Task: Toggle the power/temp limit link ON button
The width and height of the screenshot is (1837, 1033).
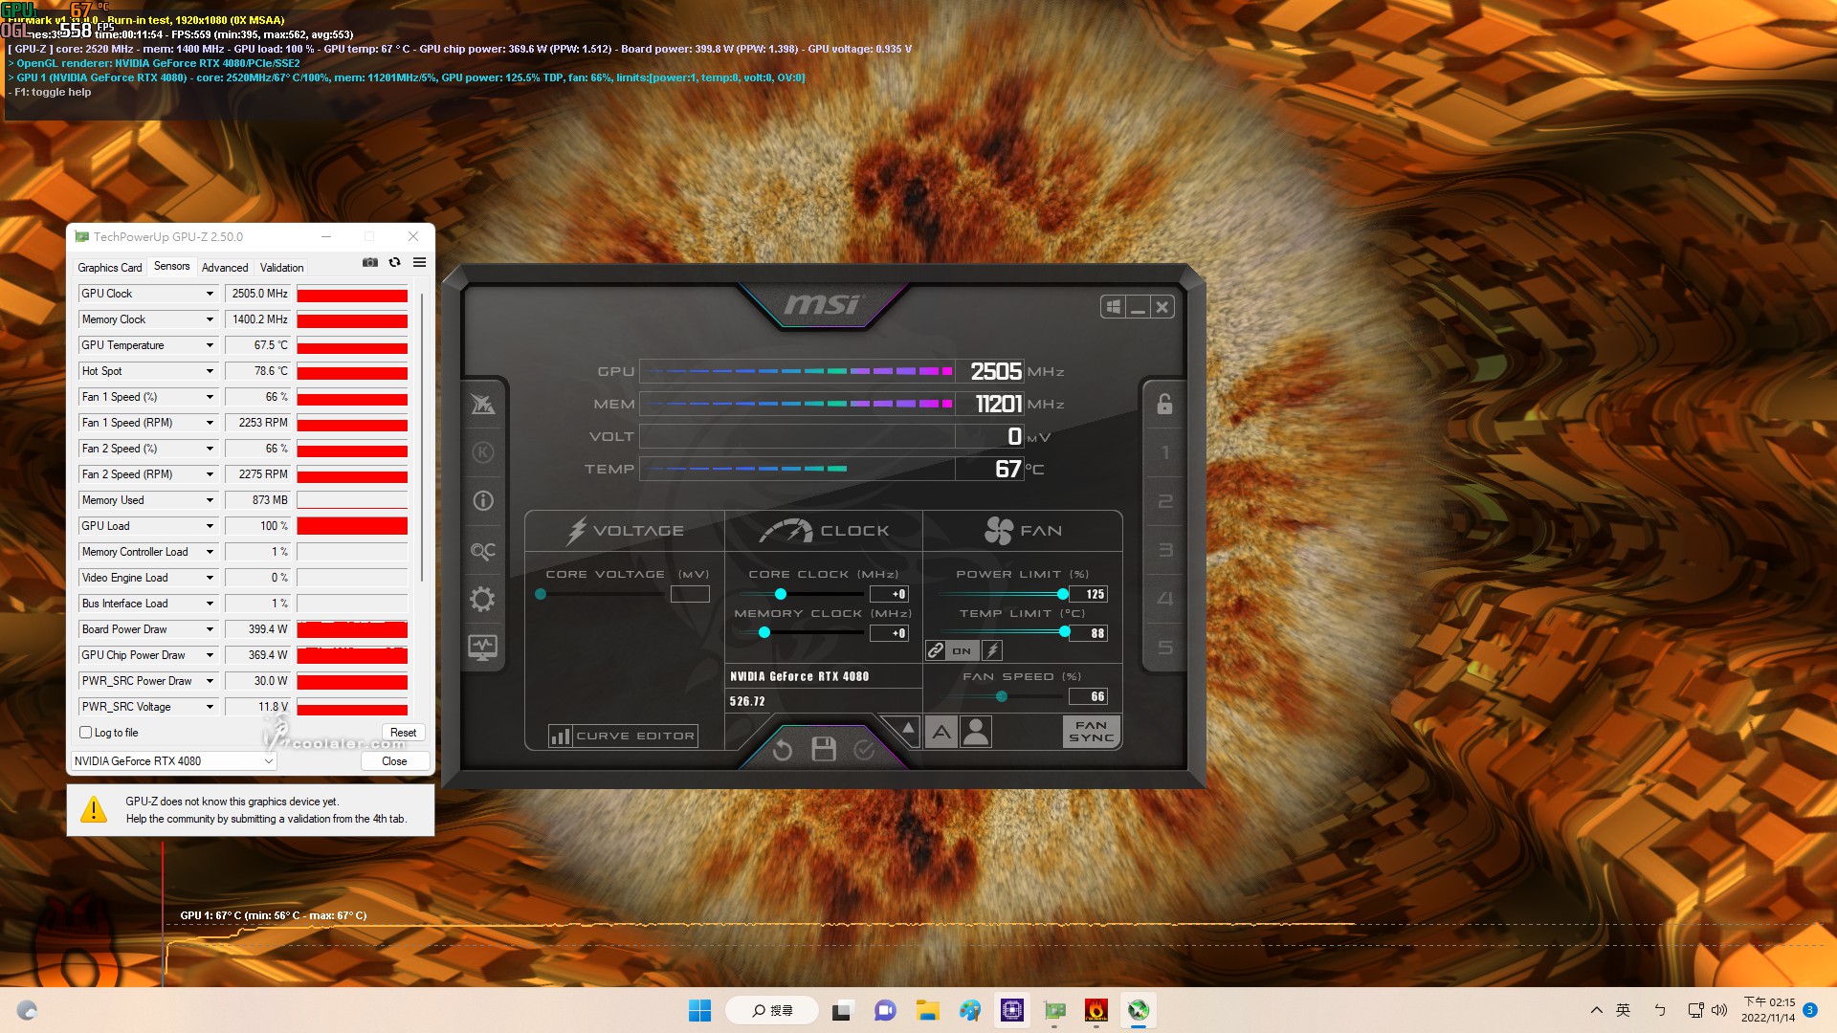Action: pos(962,650)
